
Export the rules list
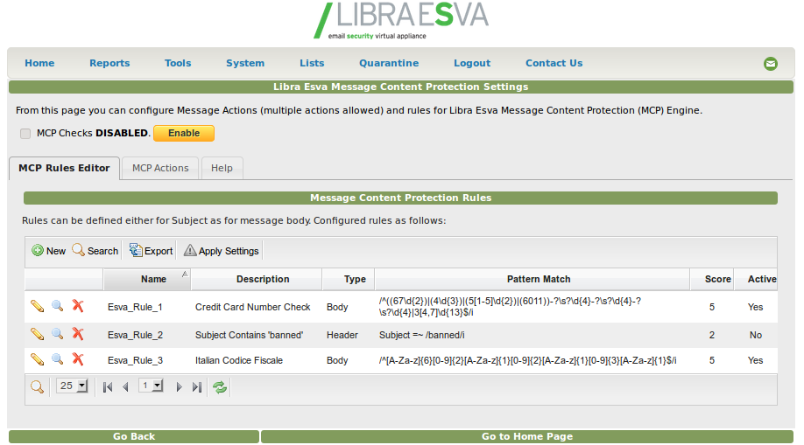point(151,251)
